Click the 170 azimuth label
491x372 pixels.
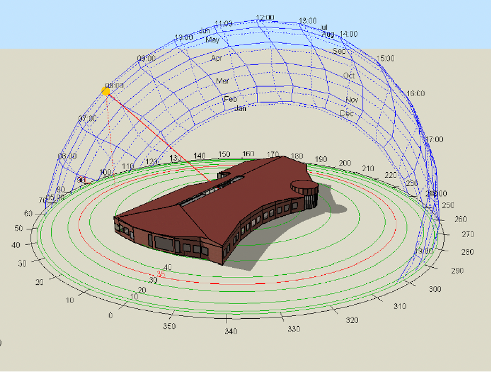click(272, 154)
